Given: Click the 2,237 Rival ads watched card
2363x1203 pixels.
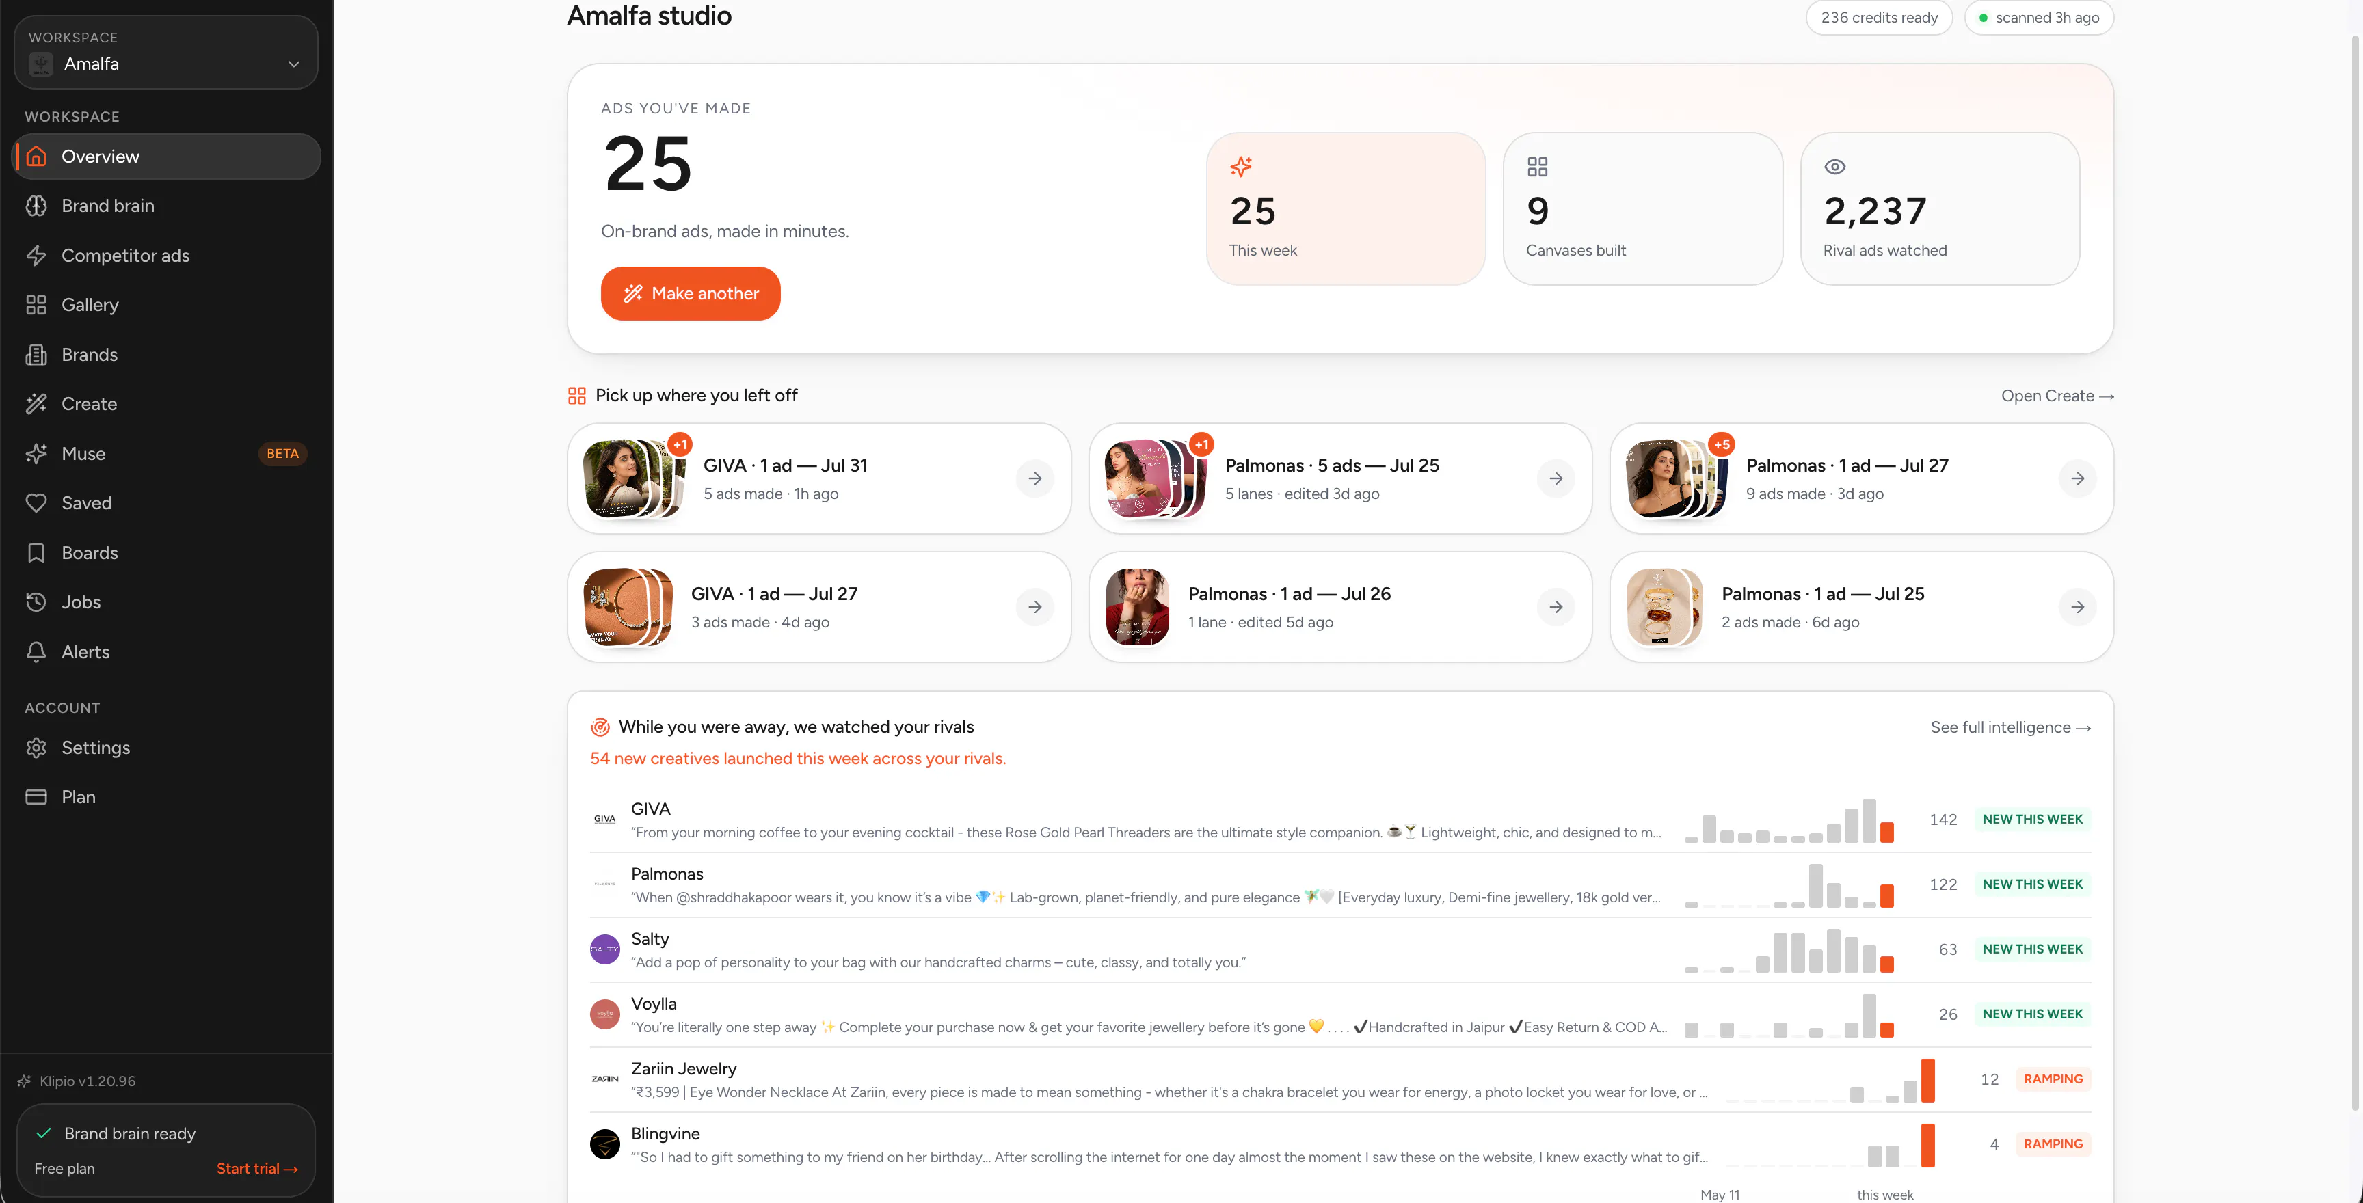Looking at the screenshot, I should (x=1939, y=209).
